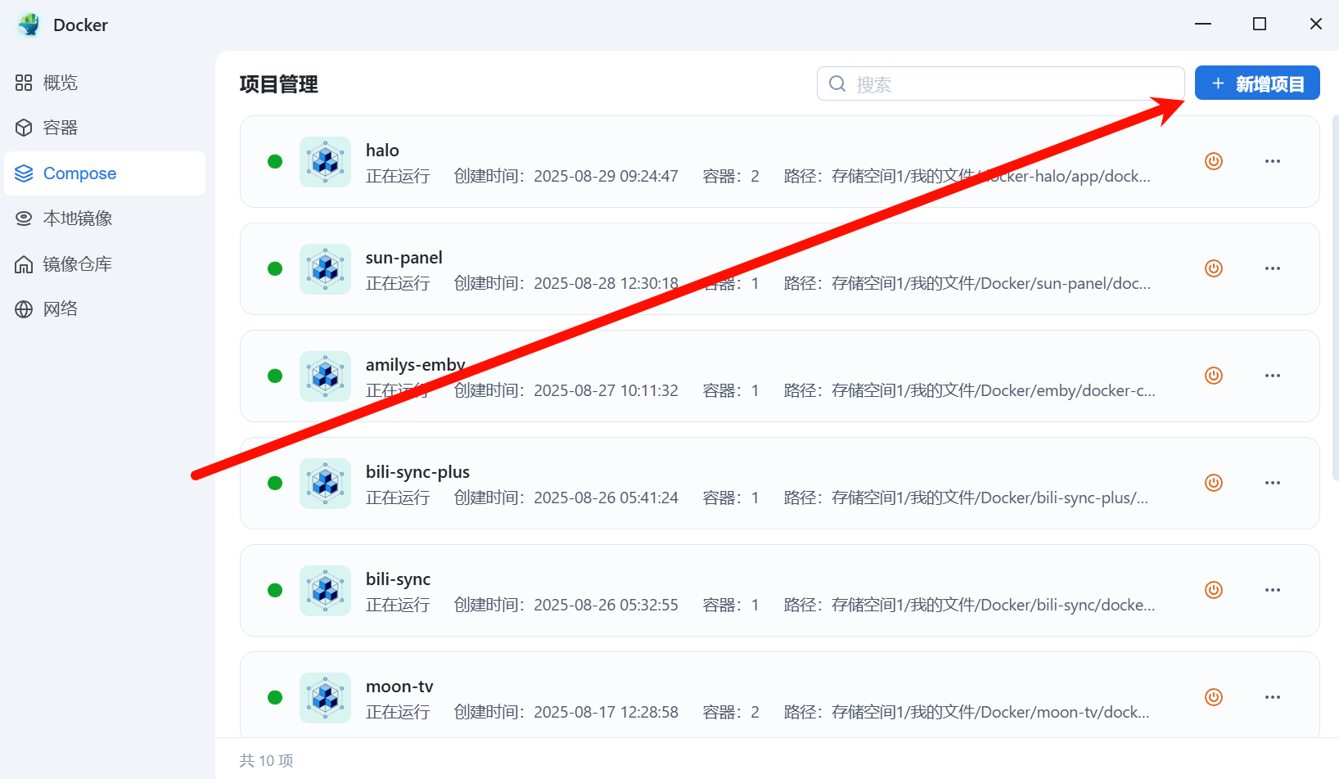Open more options for bili-sync
The width and height of the screenshot is (1339, 779).
(1273, 590)
